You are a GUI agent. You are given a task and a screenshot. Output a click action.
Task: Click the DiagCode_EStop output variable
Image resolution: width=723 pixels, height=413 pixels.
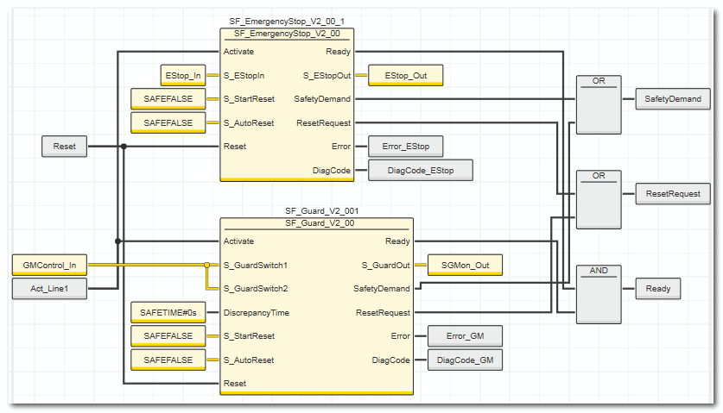420,171
